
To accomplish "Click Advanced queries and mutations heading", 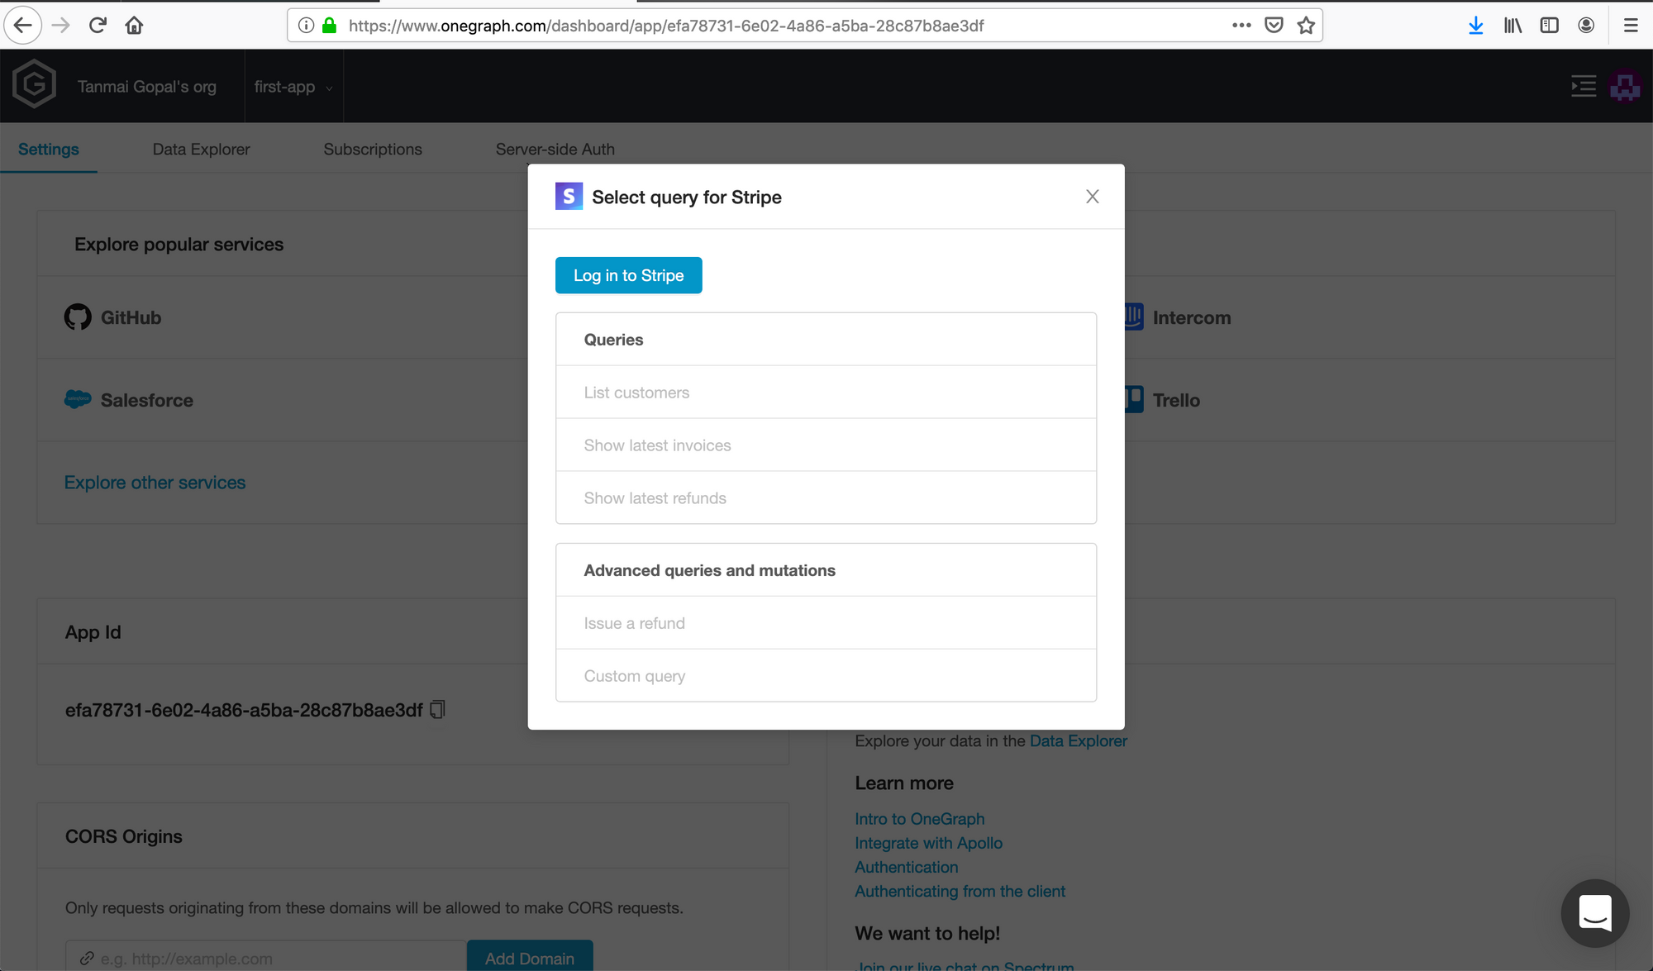I will click(710, 570).
